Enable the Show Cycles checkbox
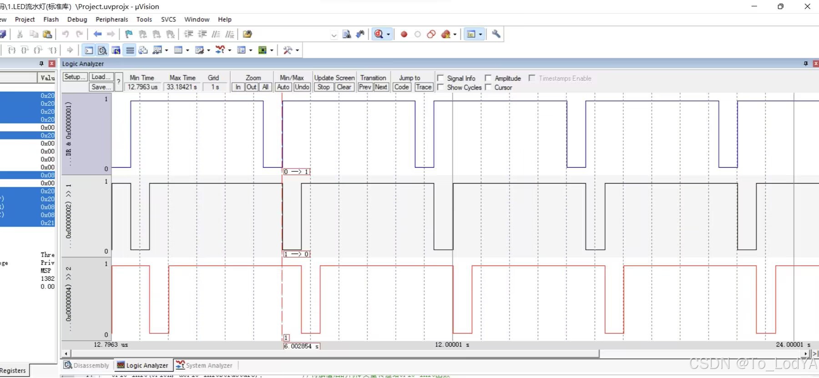This screenshot has height=378, width=819. (x=440, y=87)
